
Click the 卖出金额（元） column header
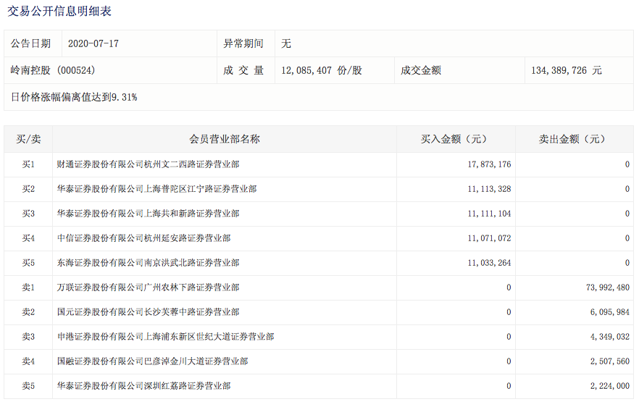click(x=575, y=139)
